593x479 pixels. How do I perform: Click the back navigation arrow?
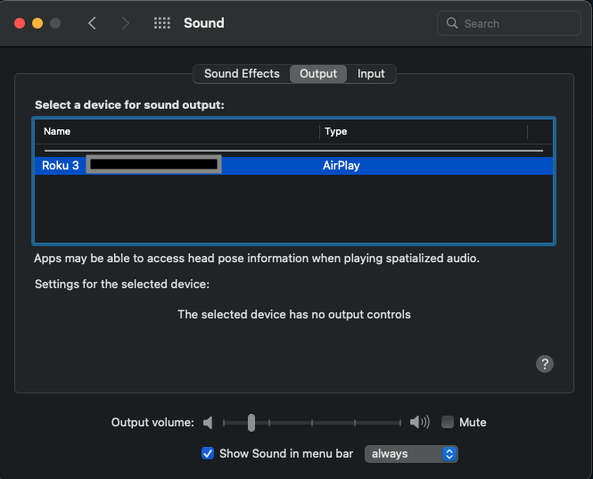click(x=92, y=23)
